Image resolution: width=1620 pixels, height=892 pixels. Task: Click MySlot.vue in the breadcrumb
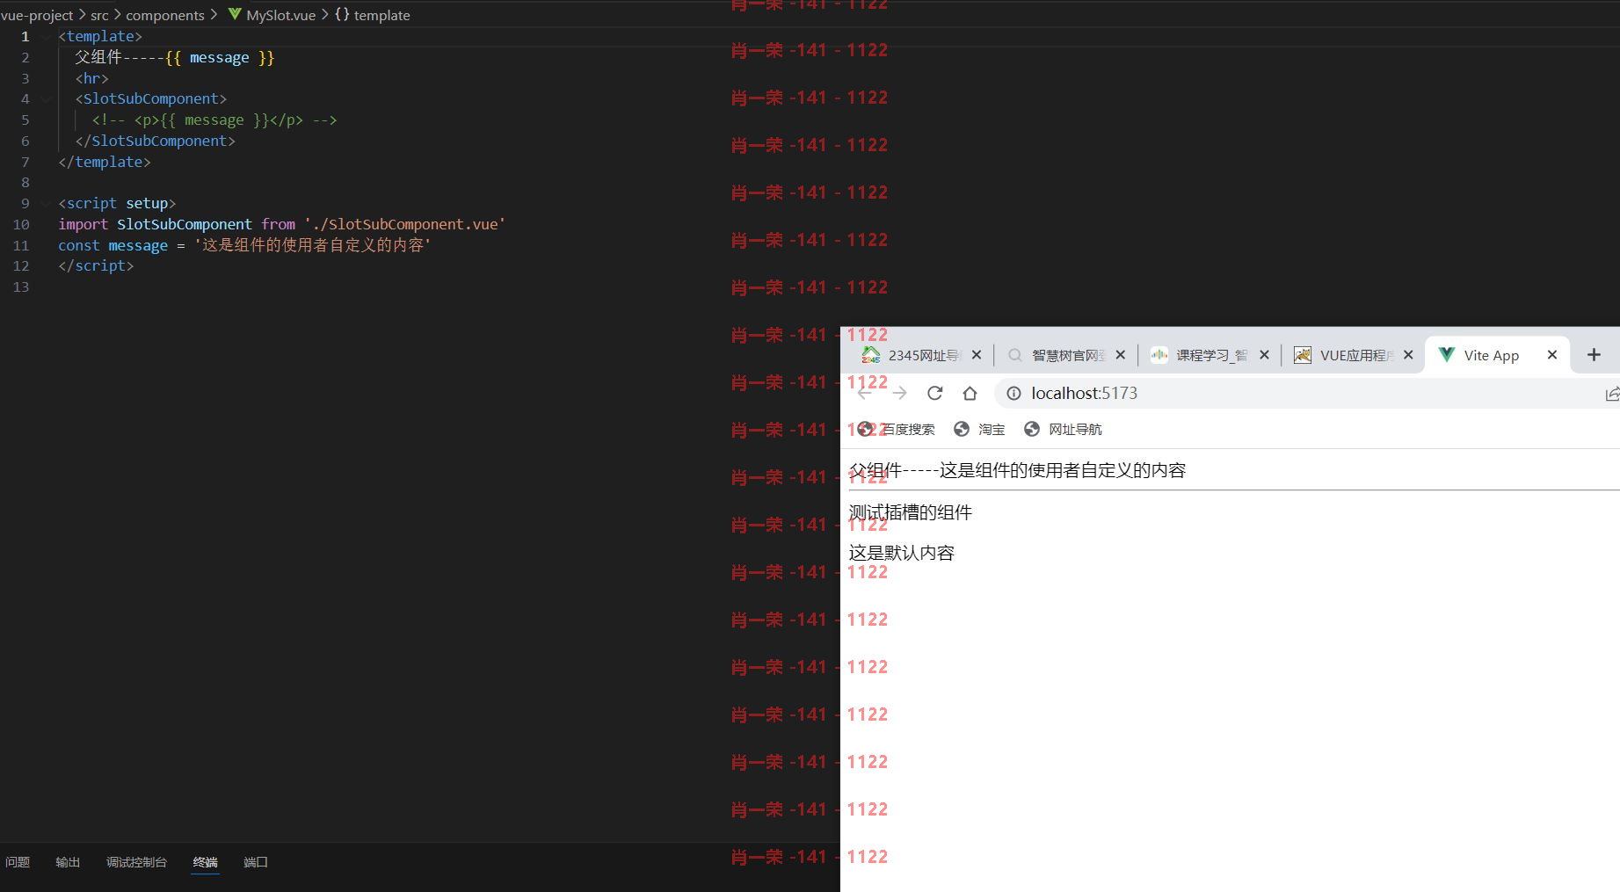(x=272, y=15)
